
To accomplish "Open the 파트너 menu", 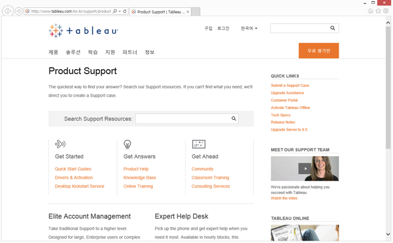I will 130,52.
